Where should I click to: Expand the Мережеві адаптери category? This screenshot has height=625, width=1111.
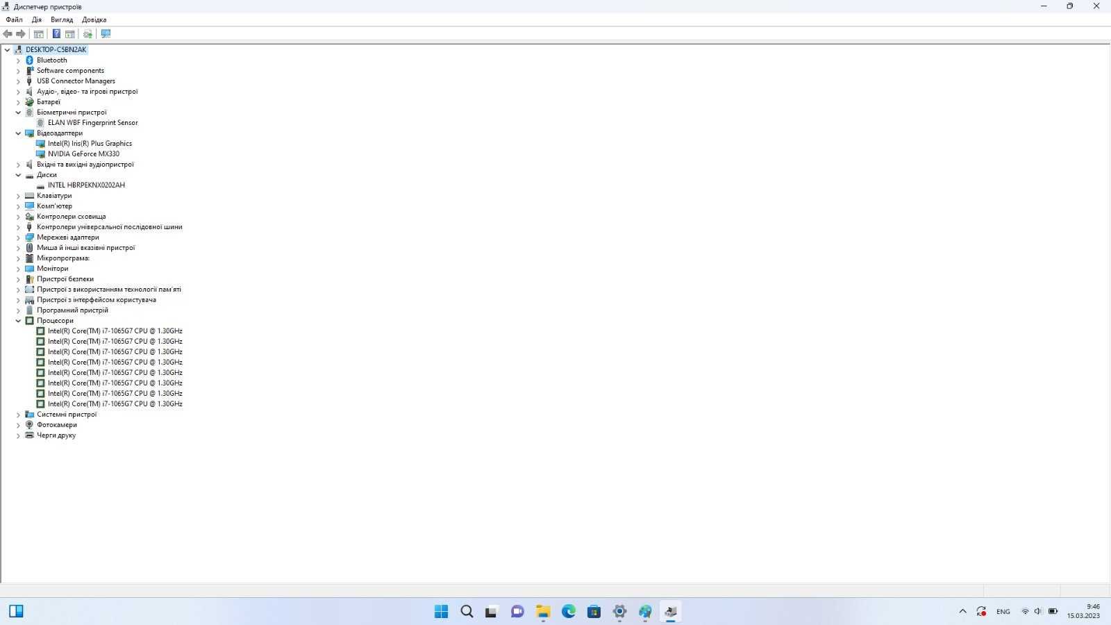(x=19, y=237)
